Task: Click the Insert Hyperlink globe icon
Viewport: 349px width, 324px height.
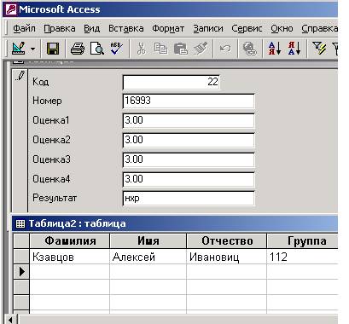Action: [250, 49]
